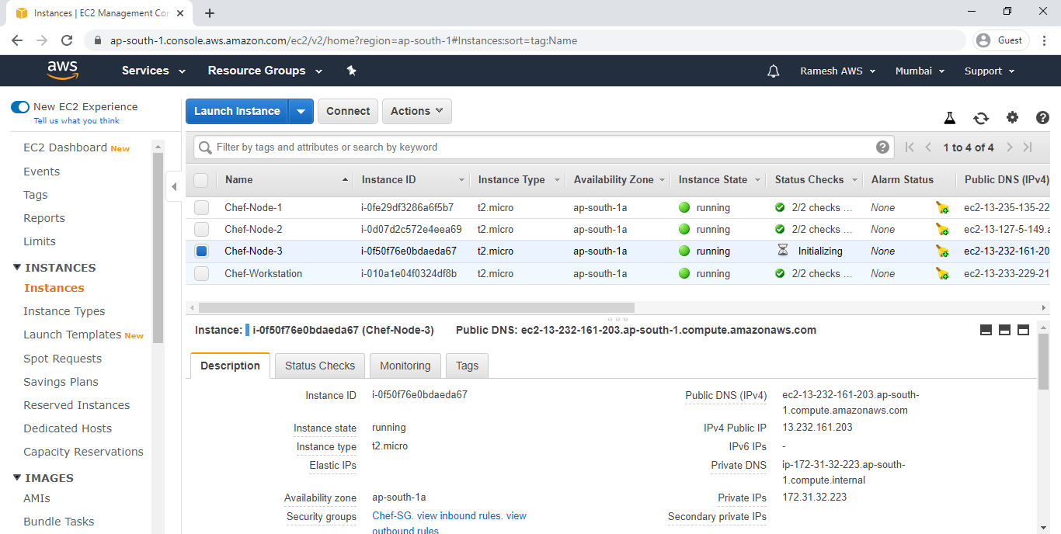1061x534 pixels.
Task: Click the Launch Instance button
Action: click(x=237, y=111)
